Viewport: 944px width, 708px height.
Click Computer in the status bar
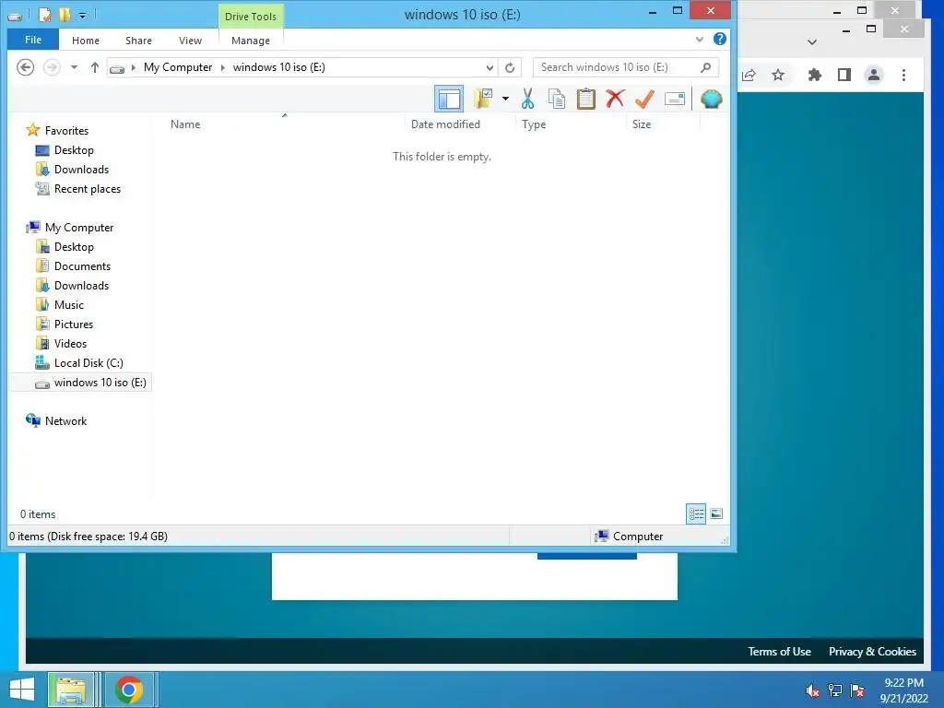click(638, 537)
